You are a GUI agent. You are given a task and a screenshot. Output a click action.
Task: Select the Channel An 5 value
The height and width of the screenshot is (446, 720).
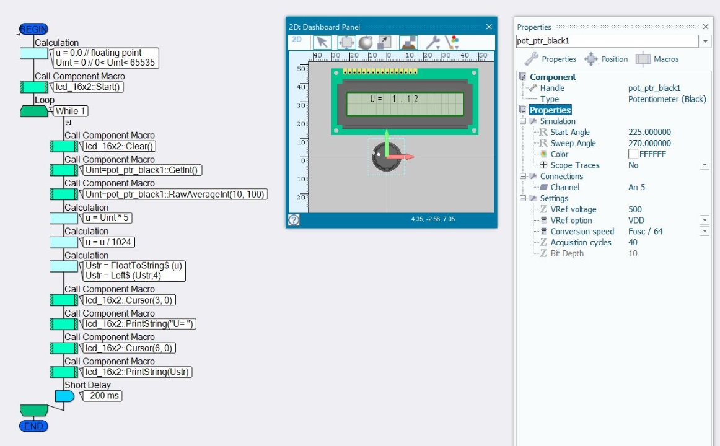pos(636,187)
